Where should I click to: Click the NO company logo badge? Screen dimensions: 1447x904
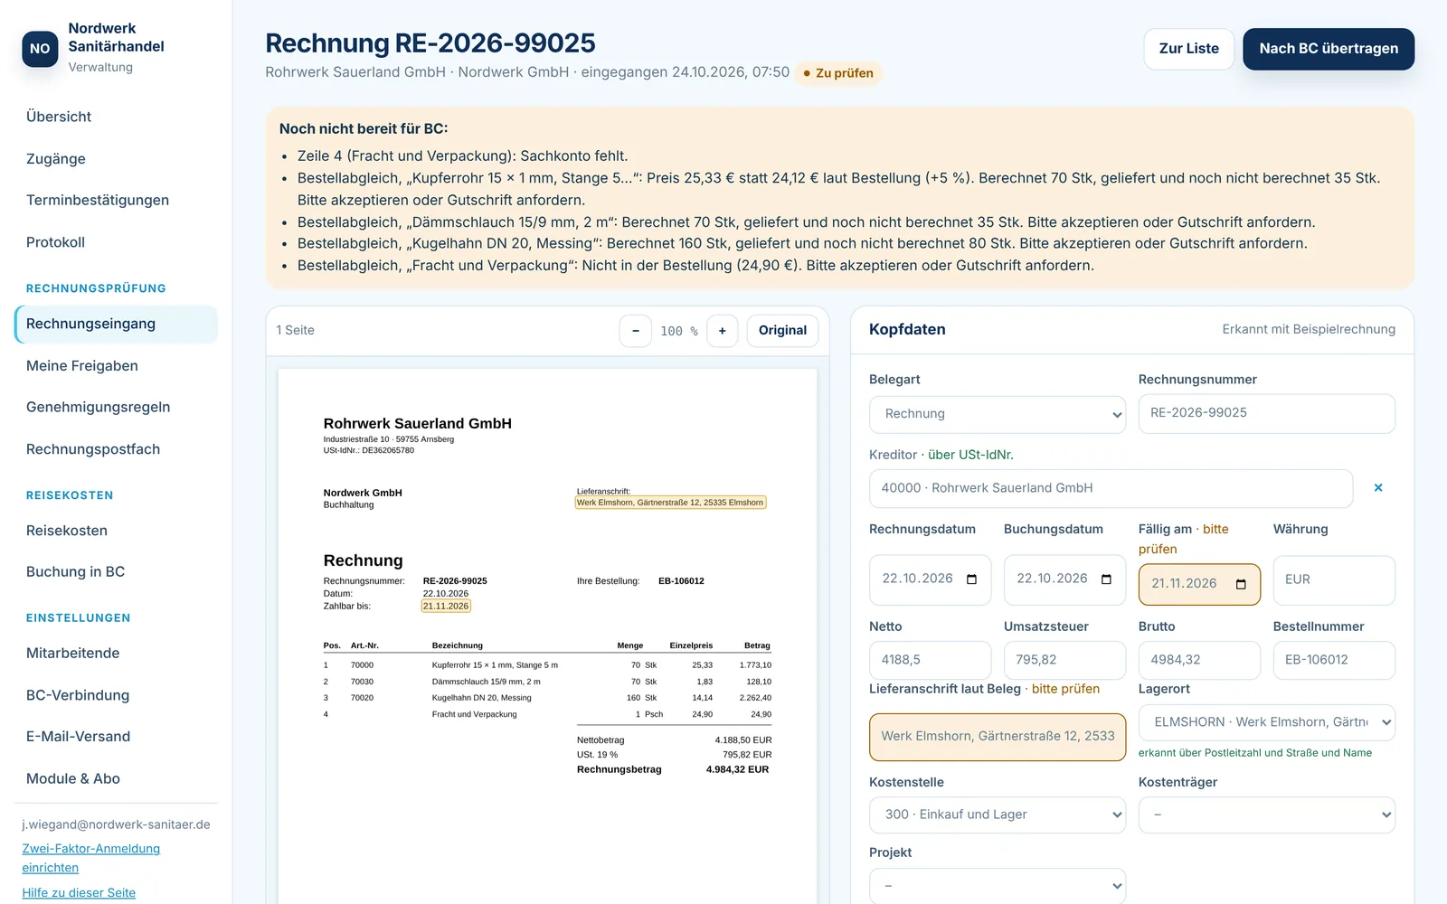(x=40, y=49)
